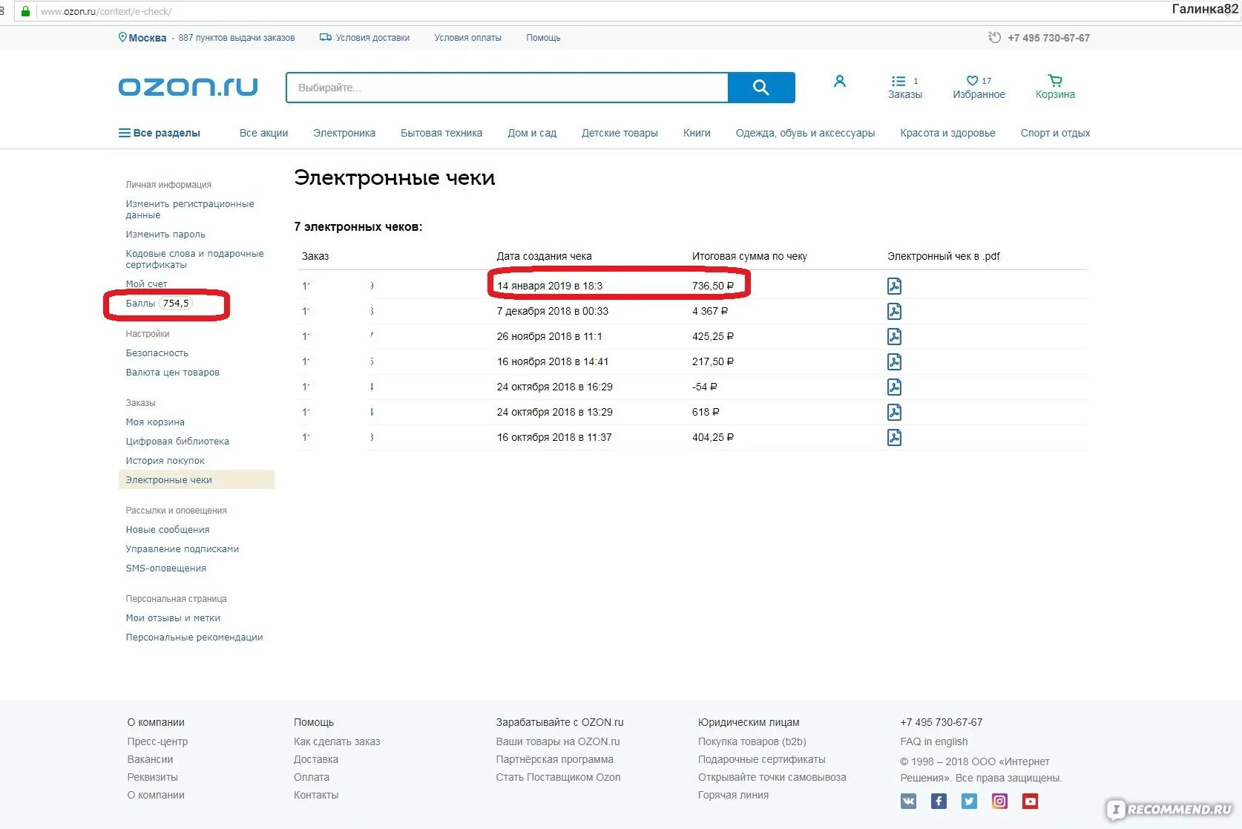
Task: Open the VK social icon in footer
Action: click(x=909, y=802)
